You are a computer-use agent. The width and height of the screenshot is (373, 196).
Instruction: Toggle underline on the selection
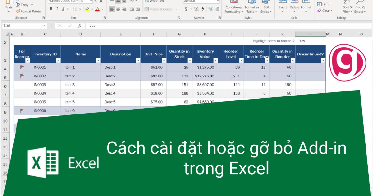62,9
